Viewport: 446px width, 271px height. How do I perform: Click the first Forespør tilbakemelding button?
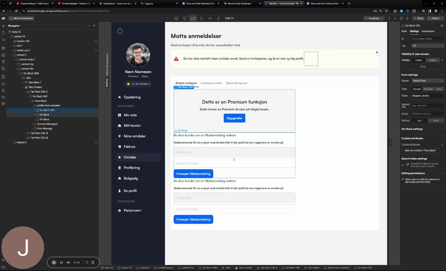pos(193,174)
